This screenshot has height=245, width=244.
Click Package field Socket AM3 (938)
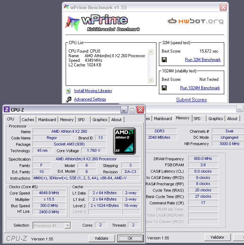pos(70,144)
